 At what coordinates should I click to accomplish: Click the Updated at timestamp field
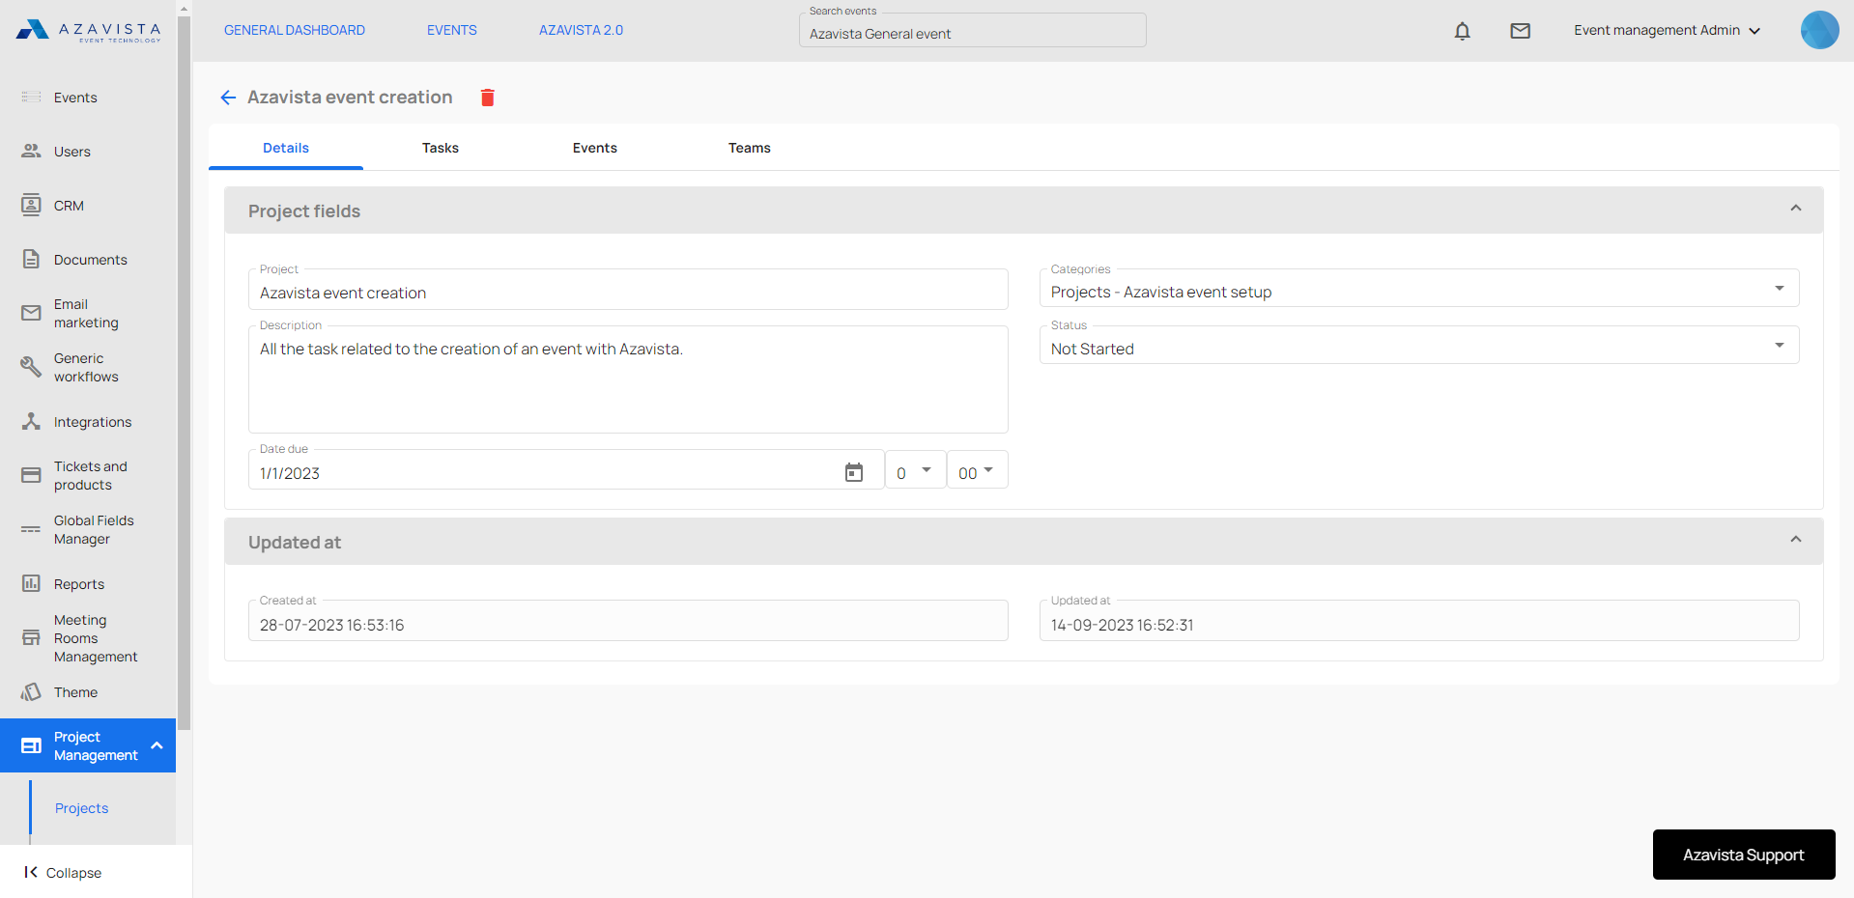(1419, 621)
